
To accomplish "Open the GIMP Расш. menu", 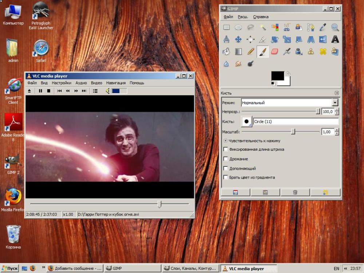I will 243,17.
